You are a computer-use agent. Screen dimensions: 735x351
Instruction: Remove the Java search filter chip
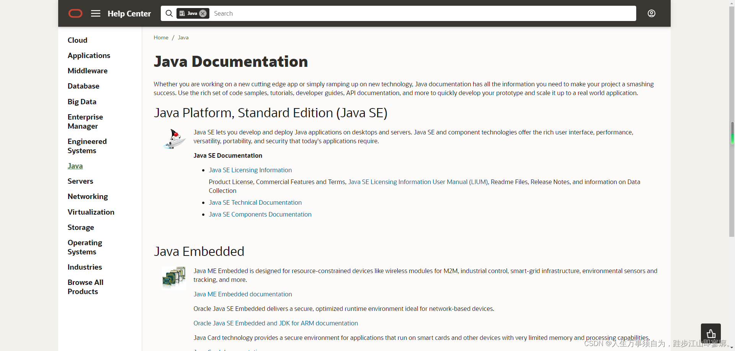[203, 13]
